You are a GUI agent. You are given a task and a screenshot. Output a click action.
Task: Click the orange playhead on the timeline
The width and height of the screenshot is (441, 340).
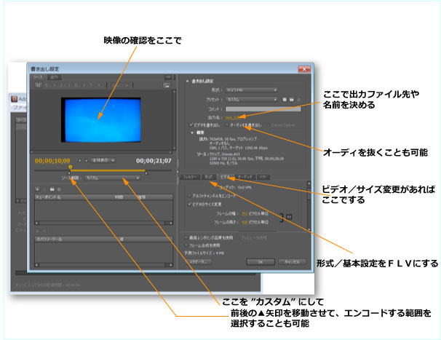[x=71, y=167]
